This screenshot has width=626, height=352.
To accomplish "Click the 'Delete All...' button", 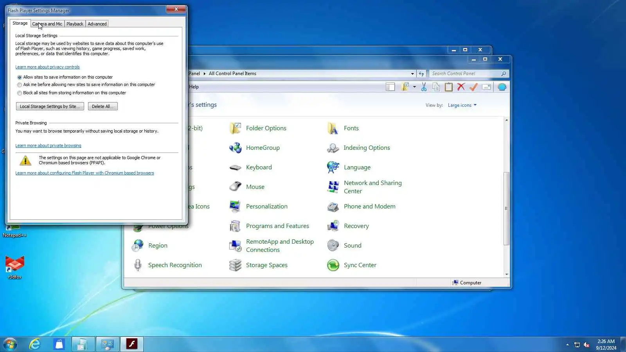I will click(103, 106).
